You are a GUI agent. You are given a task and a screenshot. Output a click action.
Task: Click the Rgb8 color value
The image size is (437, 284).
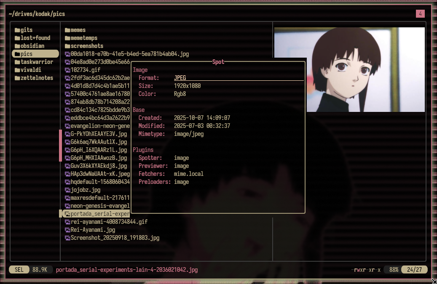click(x=180, y=94)
